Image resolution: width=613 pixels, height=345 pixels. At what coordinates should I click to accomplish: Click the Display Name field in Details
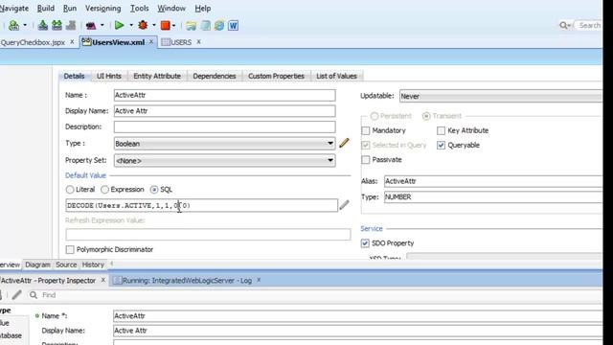click(225, 111)
